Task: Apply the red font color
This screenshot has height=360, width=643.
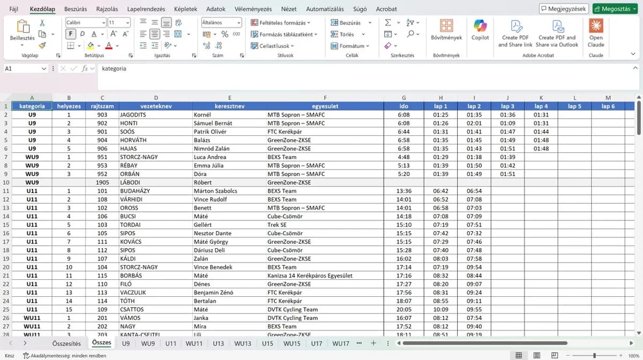Action: click(x=109, y=46)
